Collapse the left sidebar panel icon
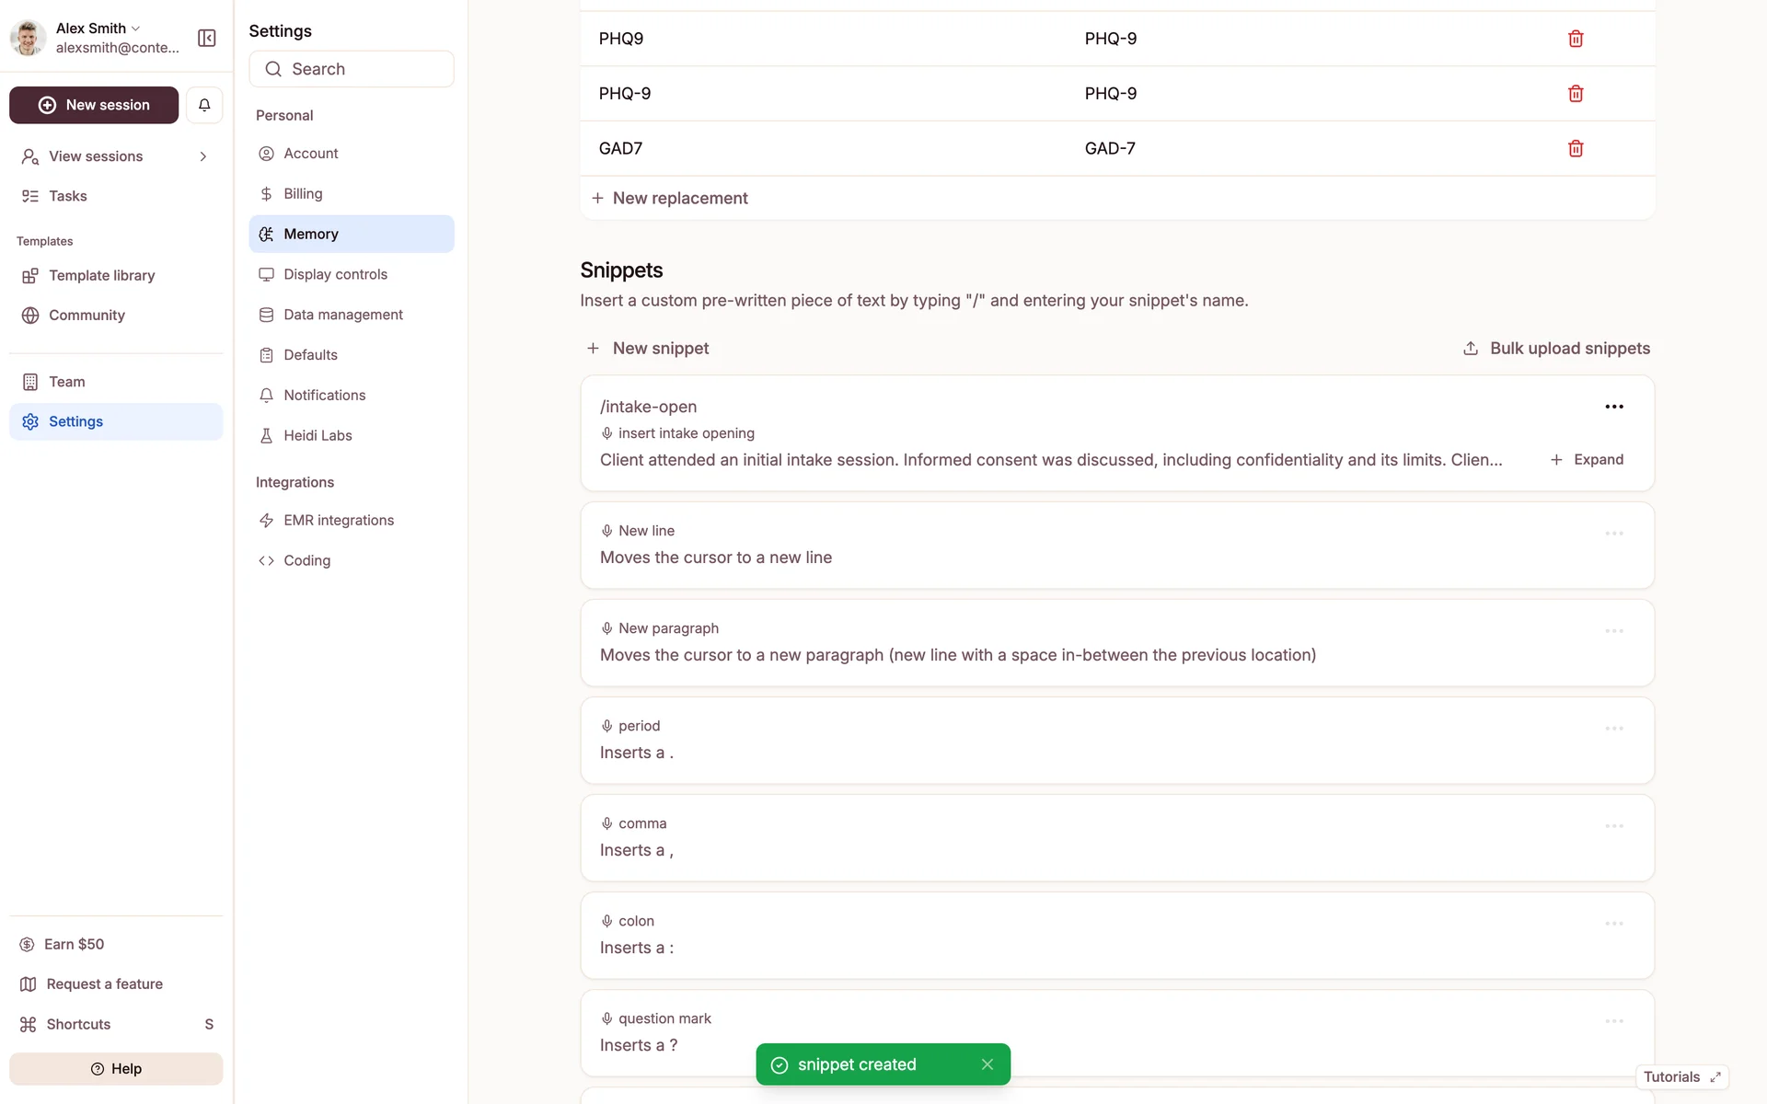Screen dimensions: 1767x1104 coord(206,38)
